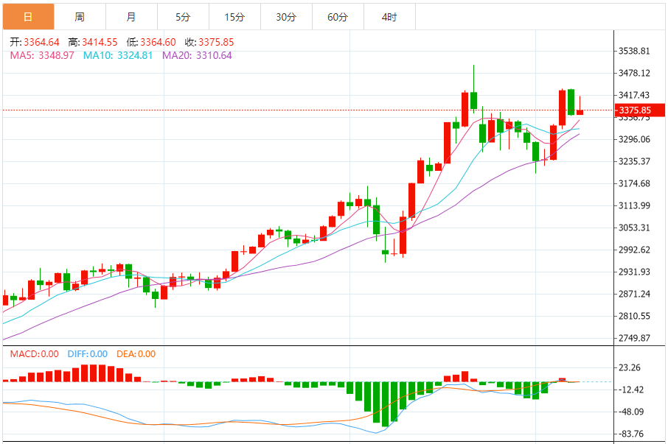Click the low price 3364.60

point(158,42)
